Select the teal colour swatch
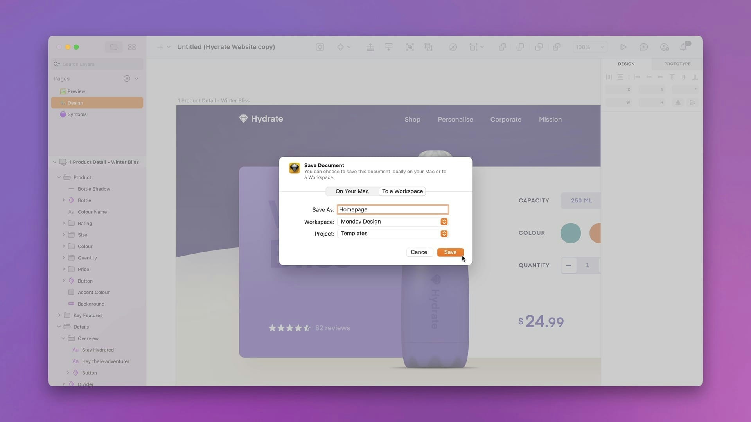The image size is (751, 422). click(571, 233)
